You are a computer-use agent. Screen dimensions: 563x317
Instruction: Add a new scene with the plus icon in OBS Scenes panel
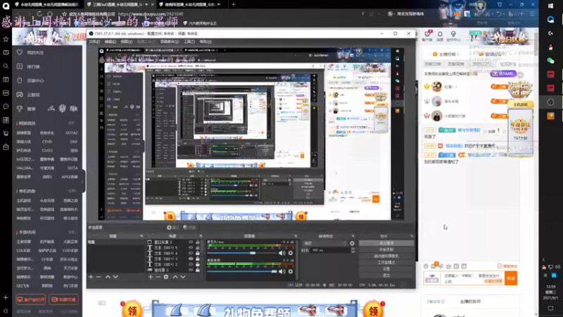(x=91, y=277)
